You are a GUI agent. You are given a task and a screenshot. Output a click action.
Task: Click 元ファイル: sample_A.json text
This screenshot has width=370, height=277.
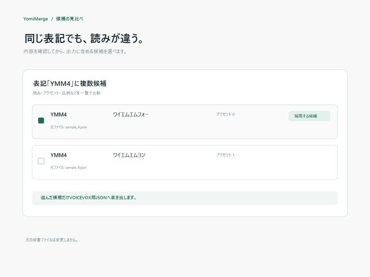68,127
